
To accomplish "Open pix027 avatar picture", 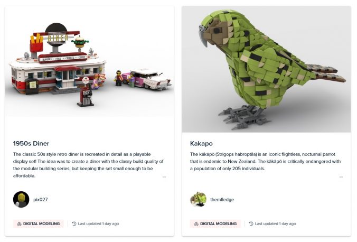I will [21, 199].
